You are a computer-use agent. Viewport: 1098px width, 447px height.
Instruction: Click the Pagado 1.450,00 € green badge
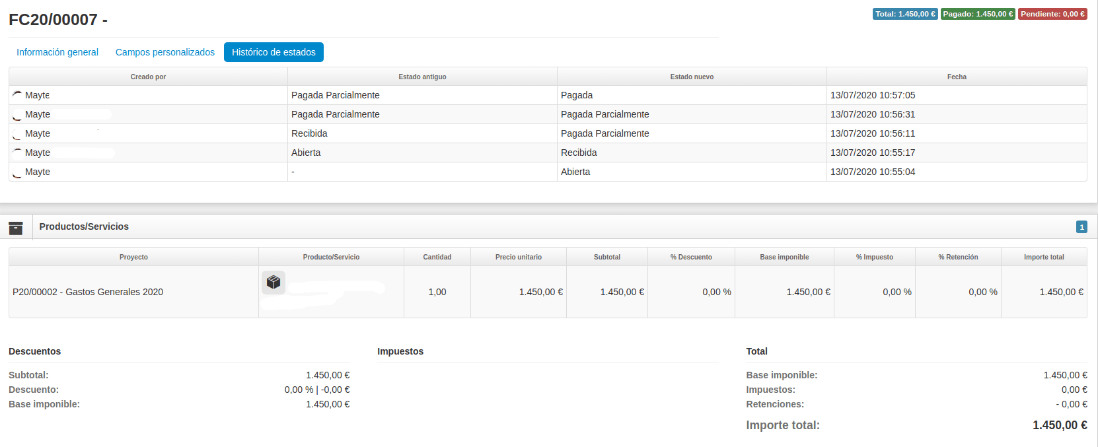978,14
